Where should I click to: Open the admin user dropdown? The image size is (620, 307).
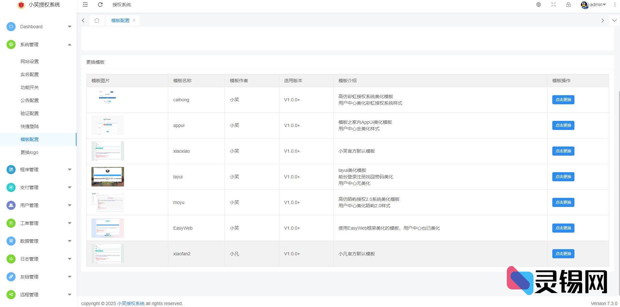pyautogui.click(x=594, y=5)
